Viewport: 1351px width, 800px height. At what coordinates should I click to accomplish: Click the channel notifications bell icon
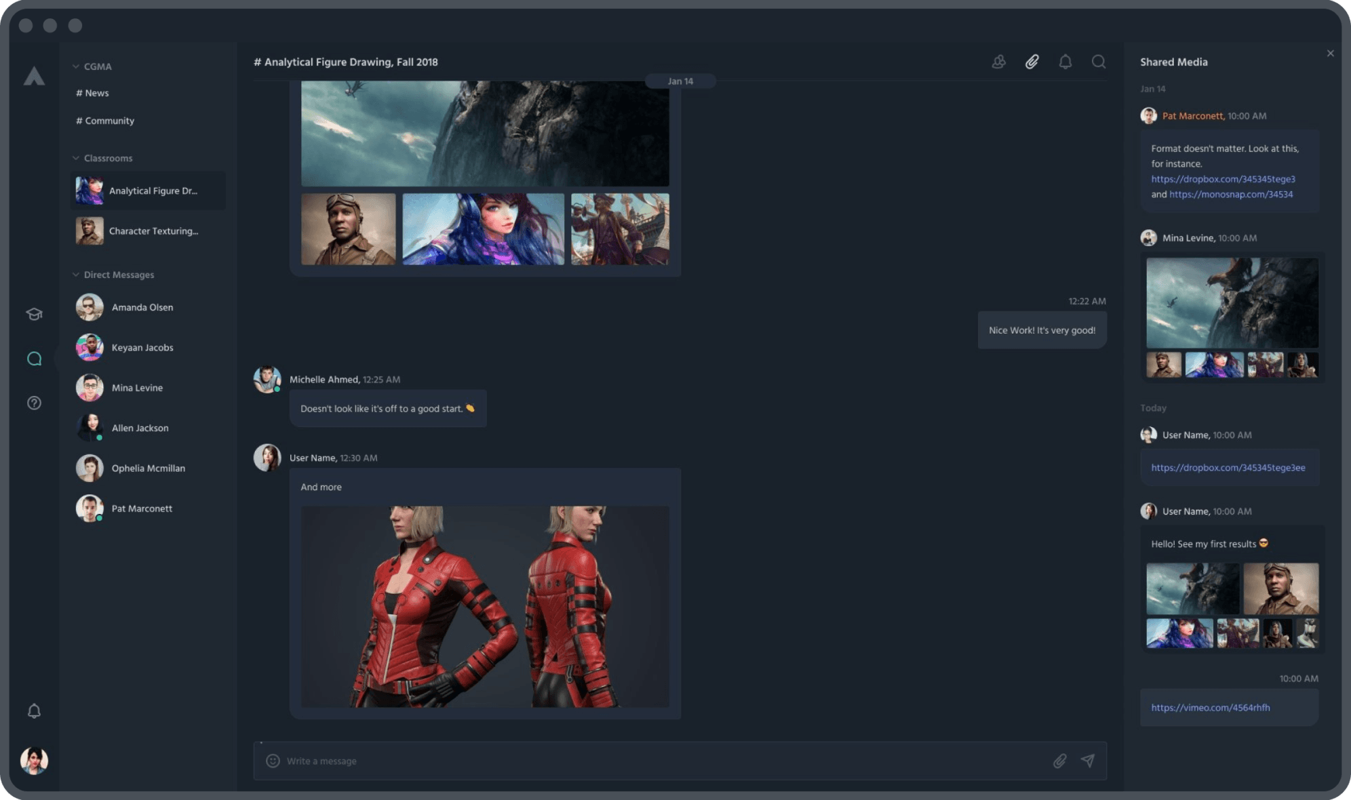pyautogui.click(x=1065, y=62)
